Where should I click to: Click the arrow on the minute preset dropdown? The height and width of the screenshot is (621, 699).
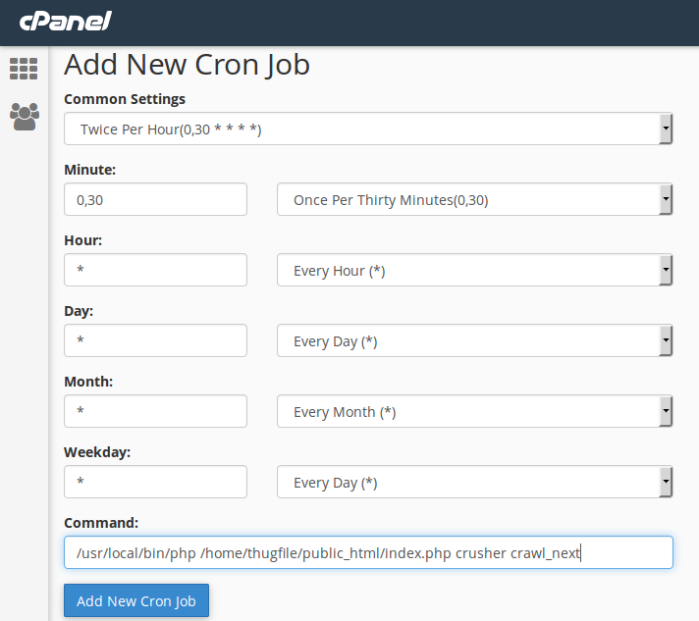click(x=666, y=199)
